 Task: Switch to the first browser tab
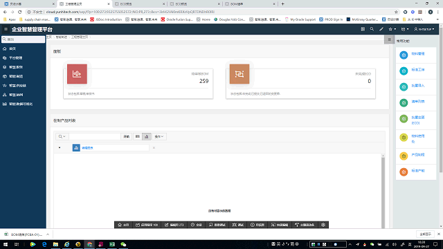(28, 4)
